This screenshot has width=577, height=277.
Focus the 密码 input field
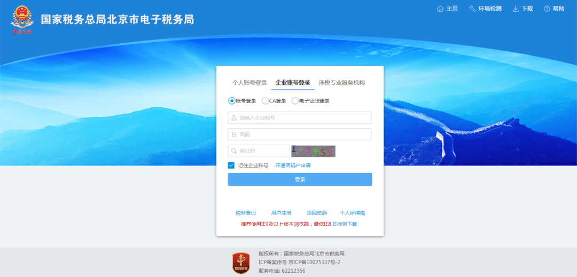300,134
